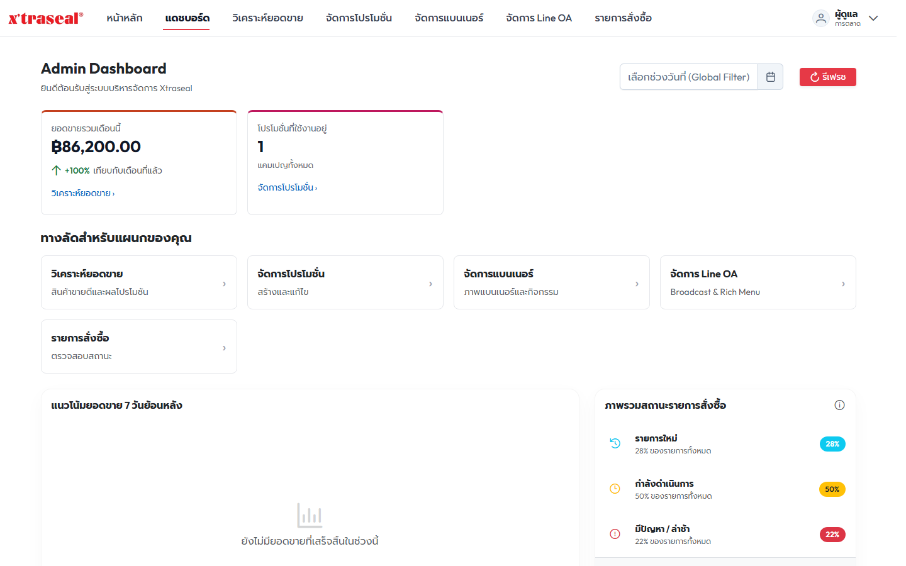The height and width of the screenshot is (566, 906).
Task: Click the Xtraseal logo
Action: [x=45, y=18]
